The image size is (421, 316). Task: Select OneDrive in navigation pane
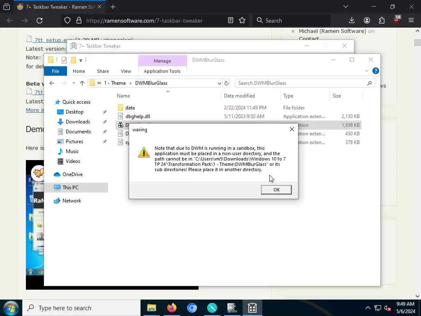pyautogui.click(x=72, y=174)
